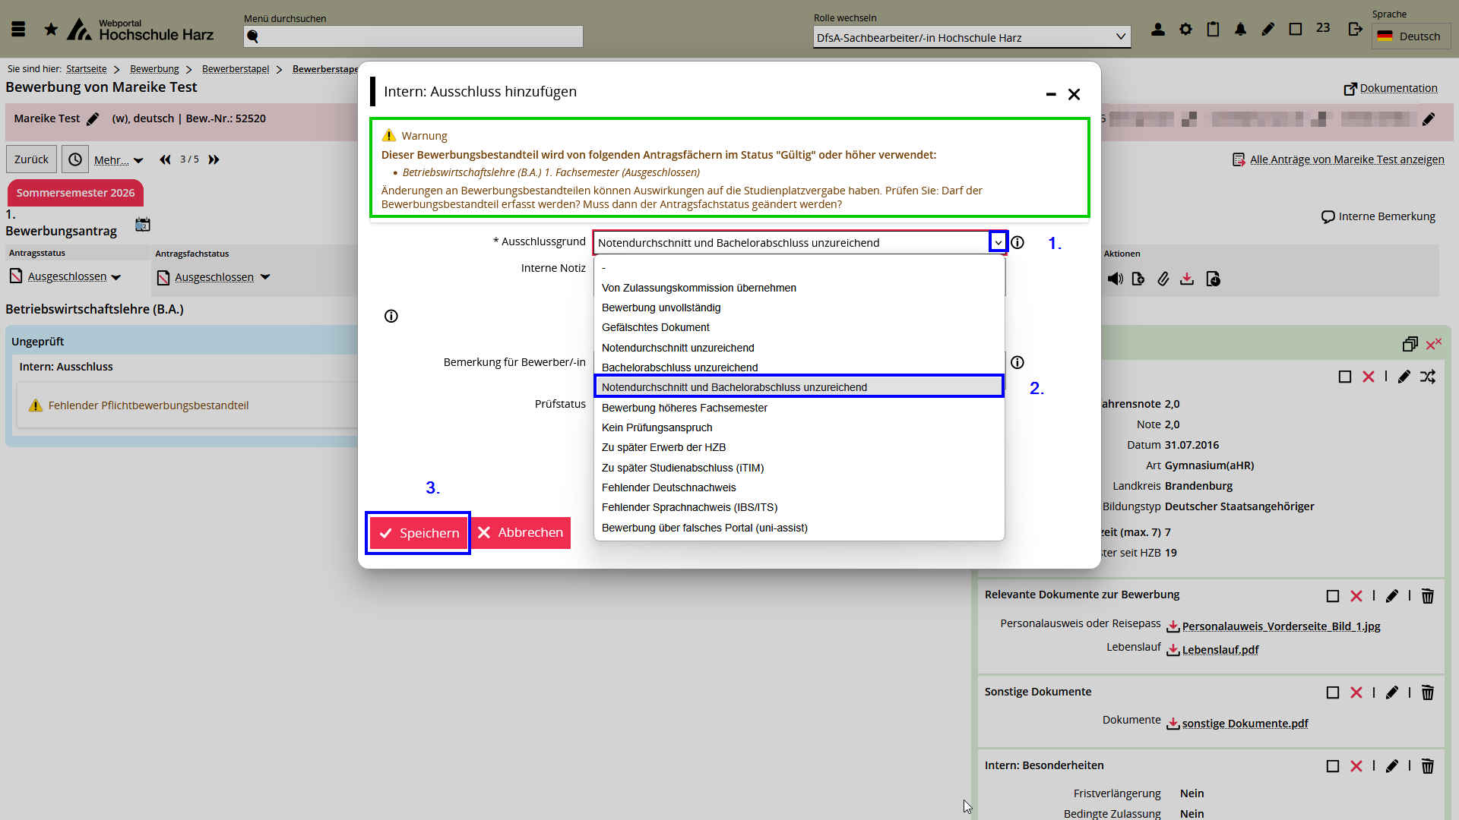Toggle checkbox for Sonstige Dokumente section
The image size is (1459, 820).
click(x=1332, y=693)
